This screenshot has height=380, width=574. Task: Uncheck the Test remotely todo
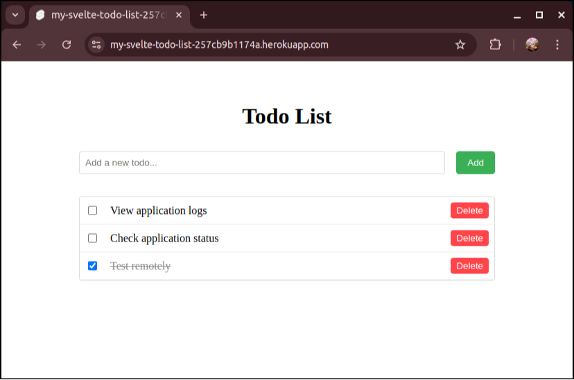(x=92, y=266)
